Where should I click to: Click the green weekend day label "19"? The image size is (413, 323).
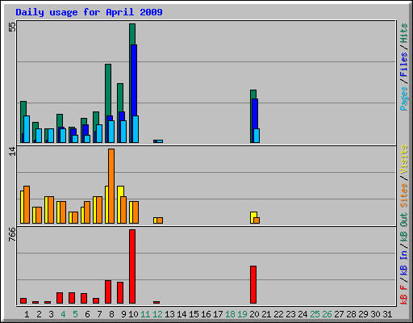(242, 314)
